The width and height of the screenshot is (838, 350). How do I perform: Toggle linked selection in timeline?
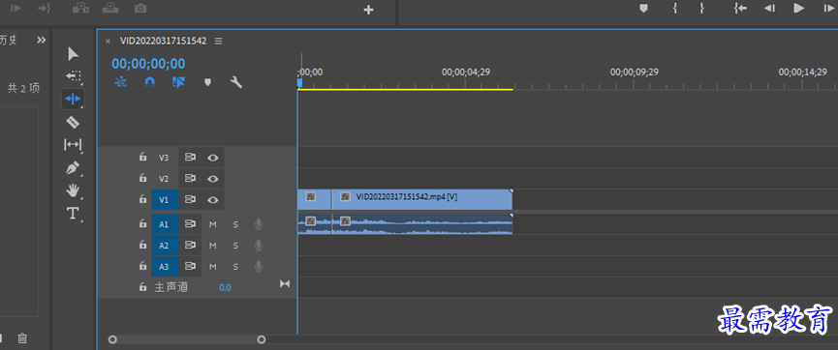pyautogui.click(x=178, y=82)
